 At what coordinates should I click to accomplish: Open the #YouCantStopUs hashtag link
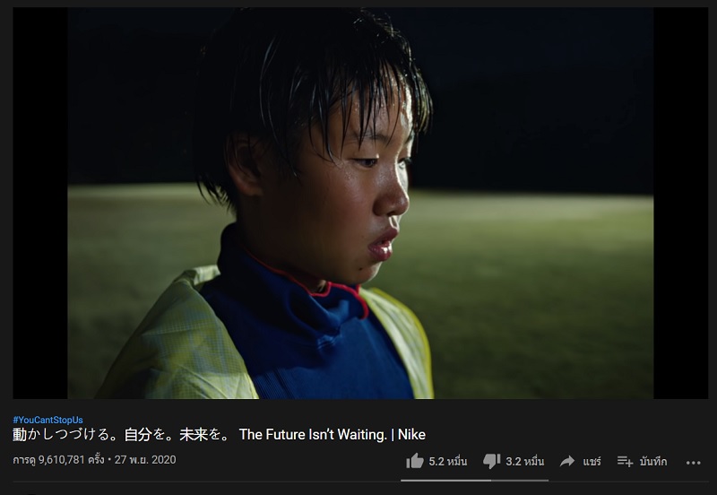48,420
